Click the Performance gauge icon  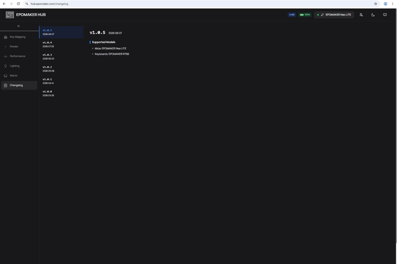point(5,57)
